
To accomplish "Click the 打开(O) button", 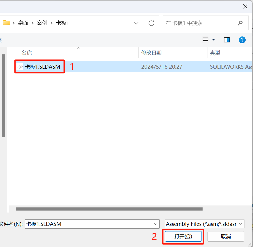I will click(x=183, y=236).
